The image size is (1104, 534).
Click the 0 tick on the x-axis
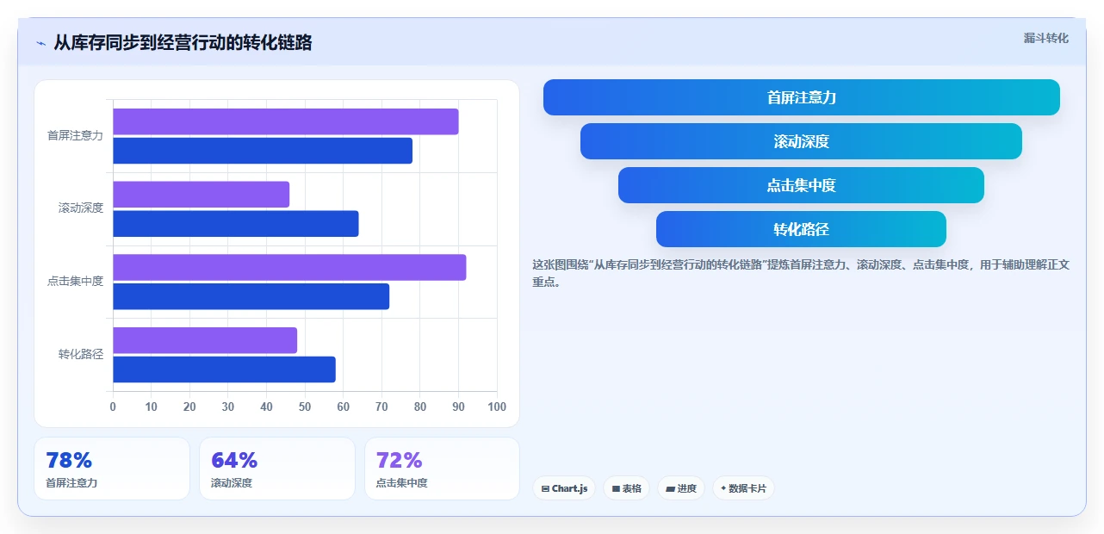click(x=113, y=407)
